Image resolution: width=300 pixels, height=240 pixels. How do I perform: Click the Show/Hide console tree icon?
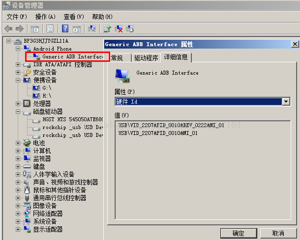click(35, 28)
